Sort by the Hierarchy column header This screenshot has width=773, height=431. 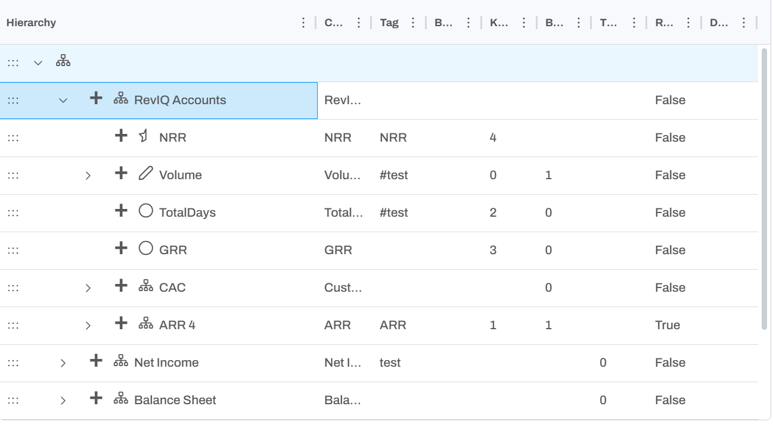point(31,23)
